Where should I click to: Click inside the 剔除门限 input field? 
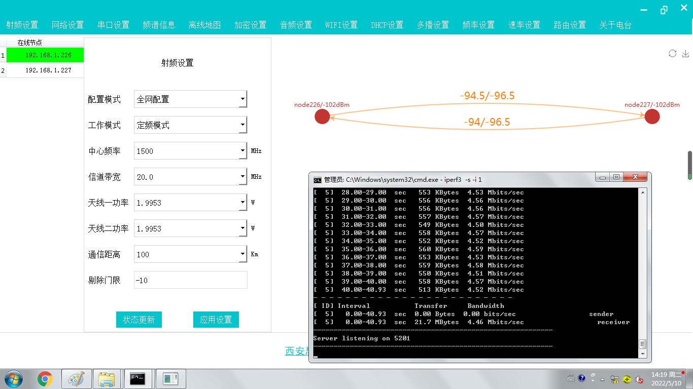pos(191,280)
